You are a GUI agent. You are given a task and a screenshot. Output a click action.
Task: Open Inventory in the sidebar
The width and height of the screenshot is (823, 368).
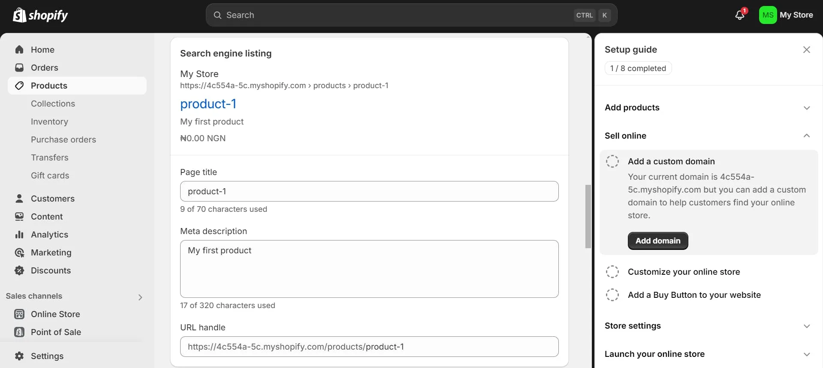(x=49, y=122)
